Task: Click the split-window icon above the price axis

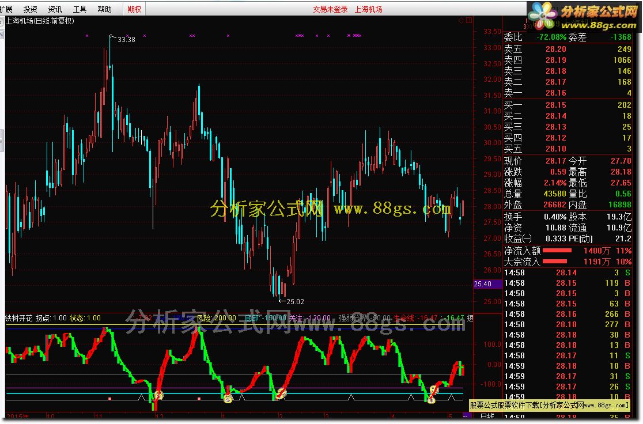Action: (x=469, y=20)
